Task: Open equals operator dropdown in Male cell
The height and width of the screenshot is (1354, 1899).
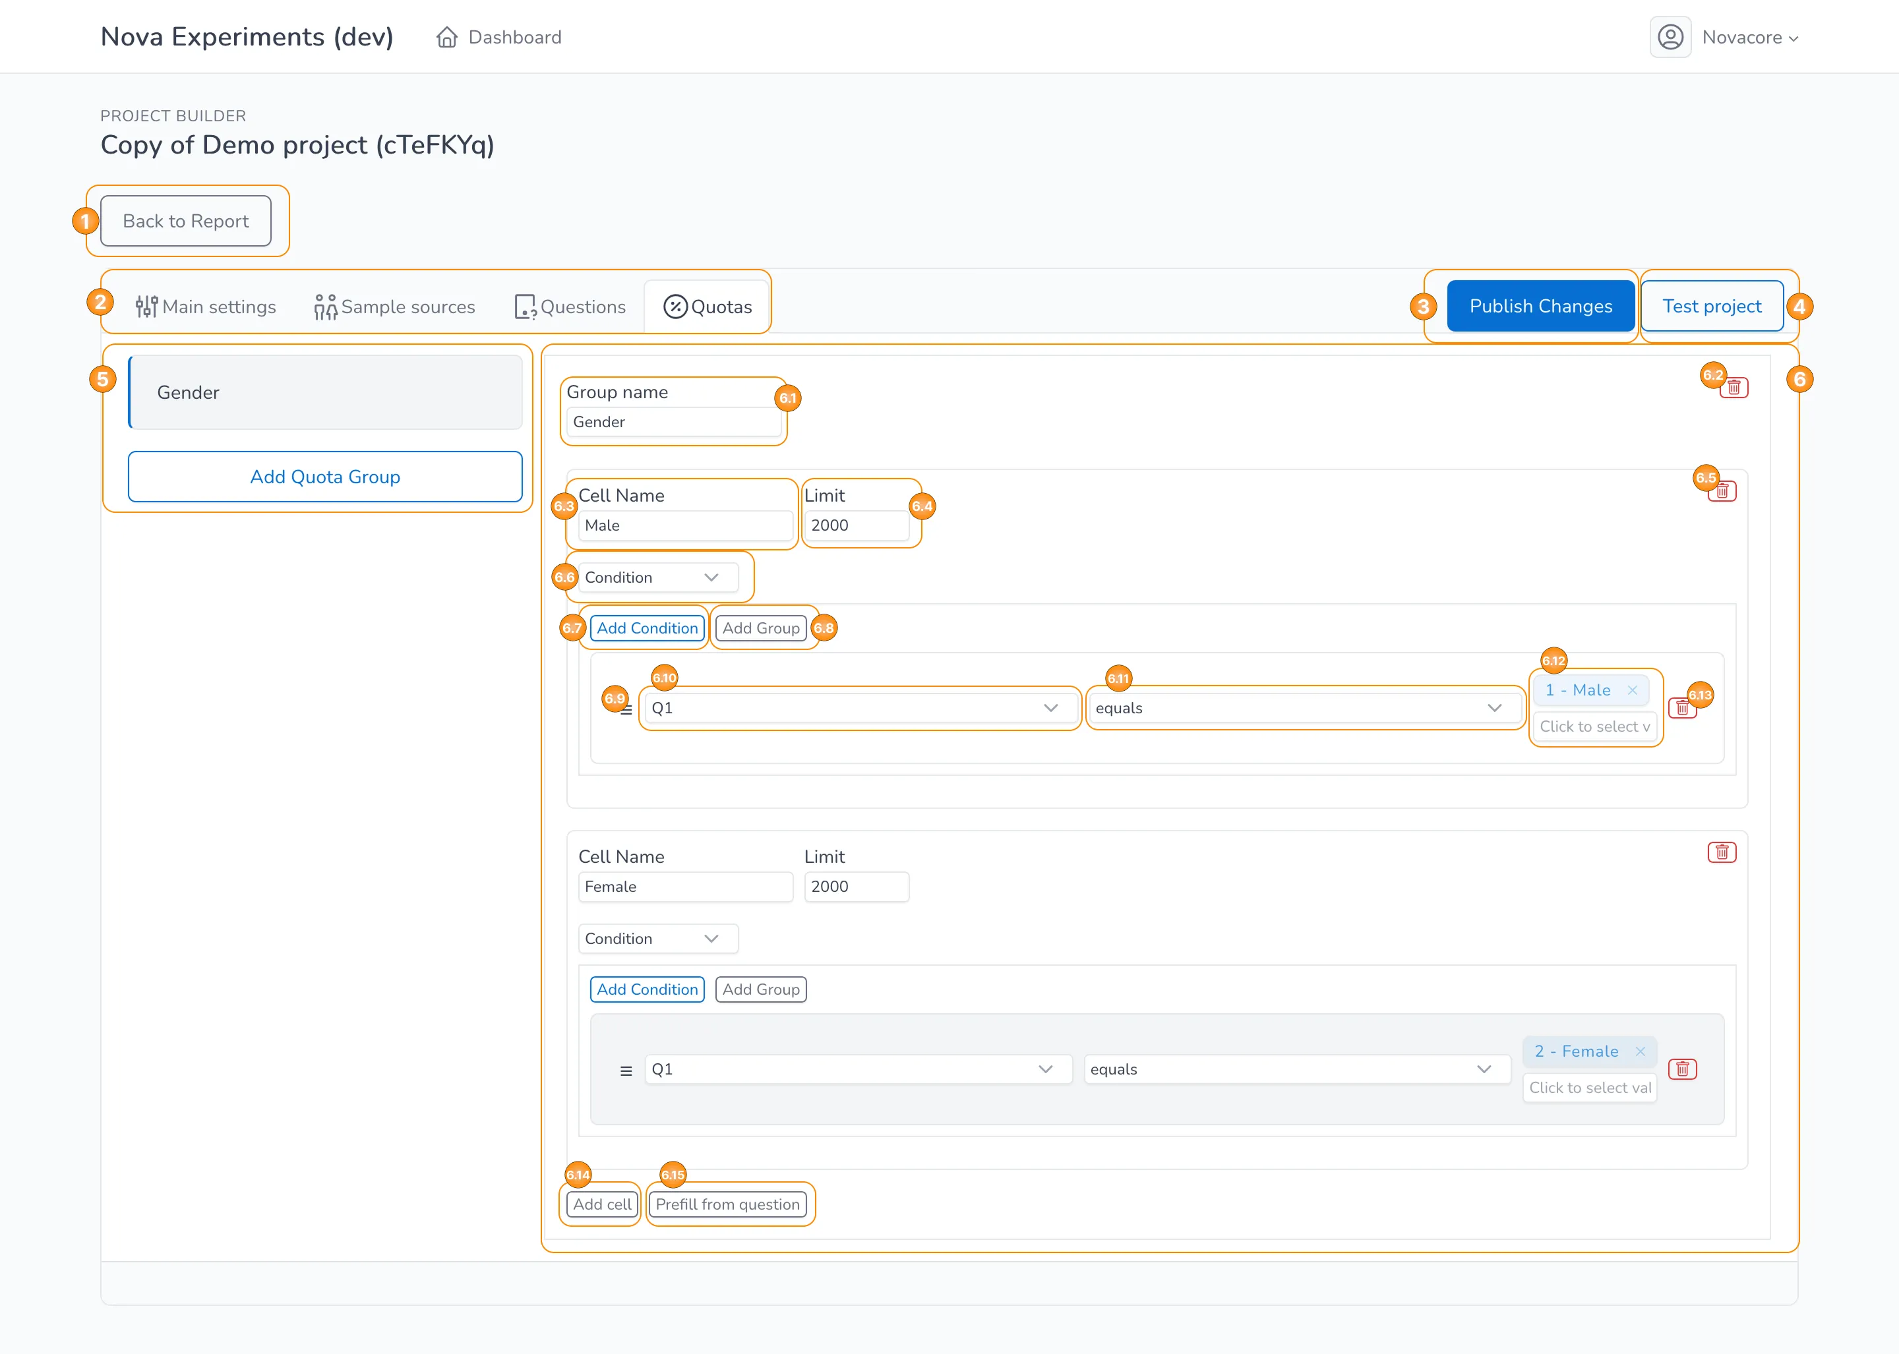Action: coord(1304,708)
